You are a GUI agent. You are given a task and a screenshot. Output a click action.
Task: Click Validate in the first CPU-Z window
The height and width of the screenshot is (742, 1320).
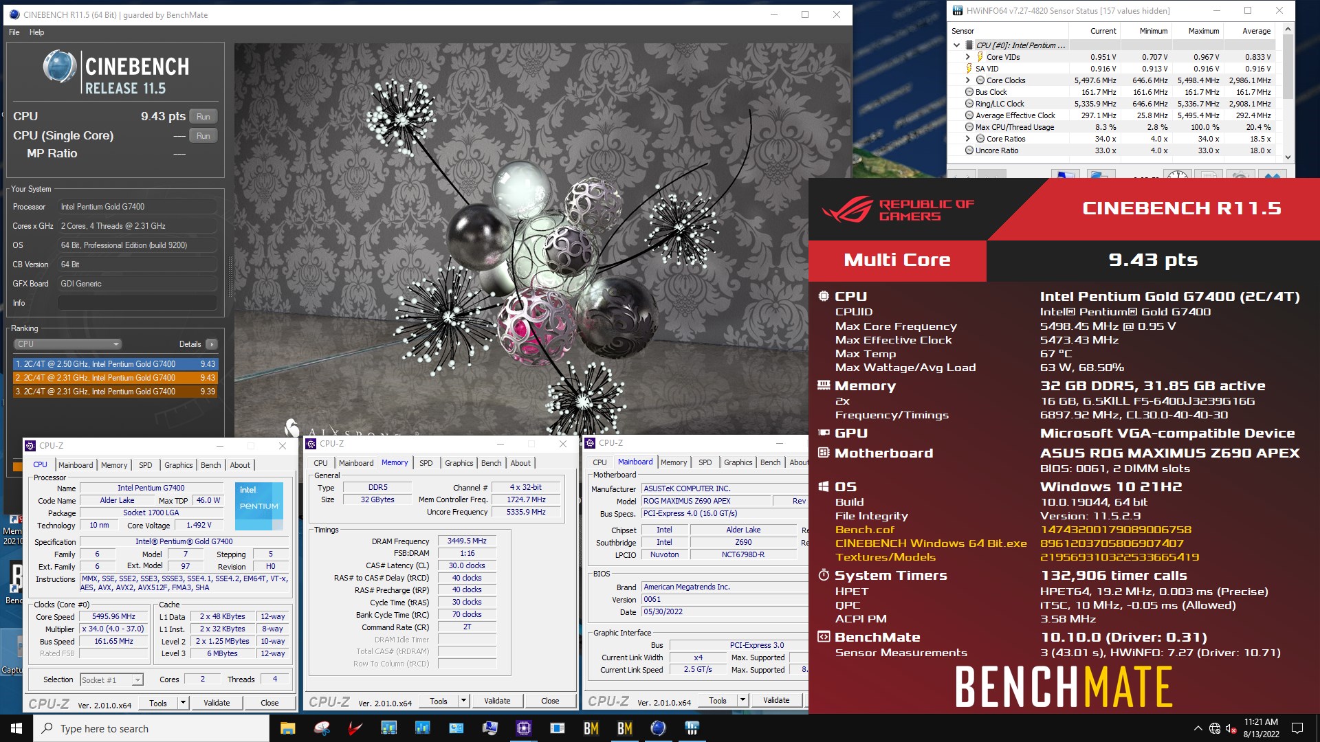tap(217, 703)
